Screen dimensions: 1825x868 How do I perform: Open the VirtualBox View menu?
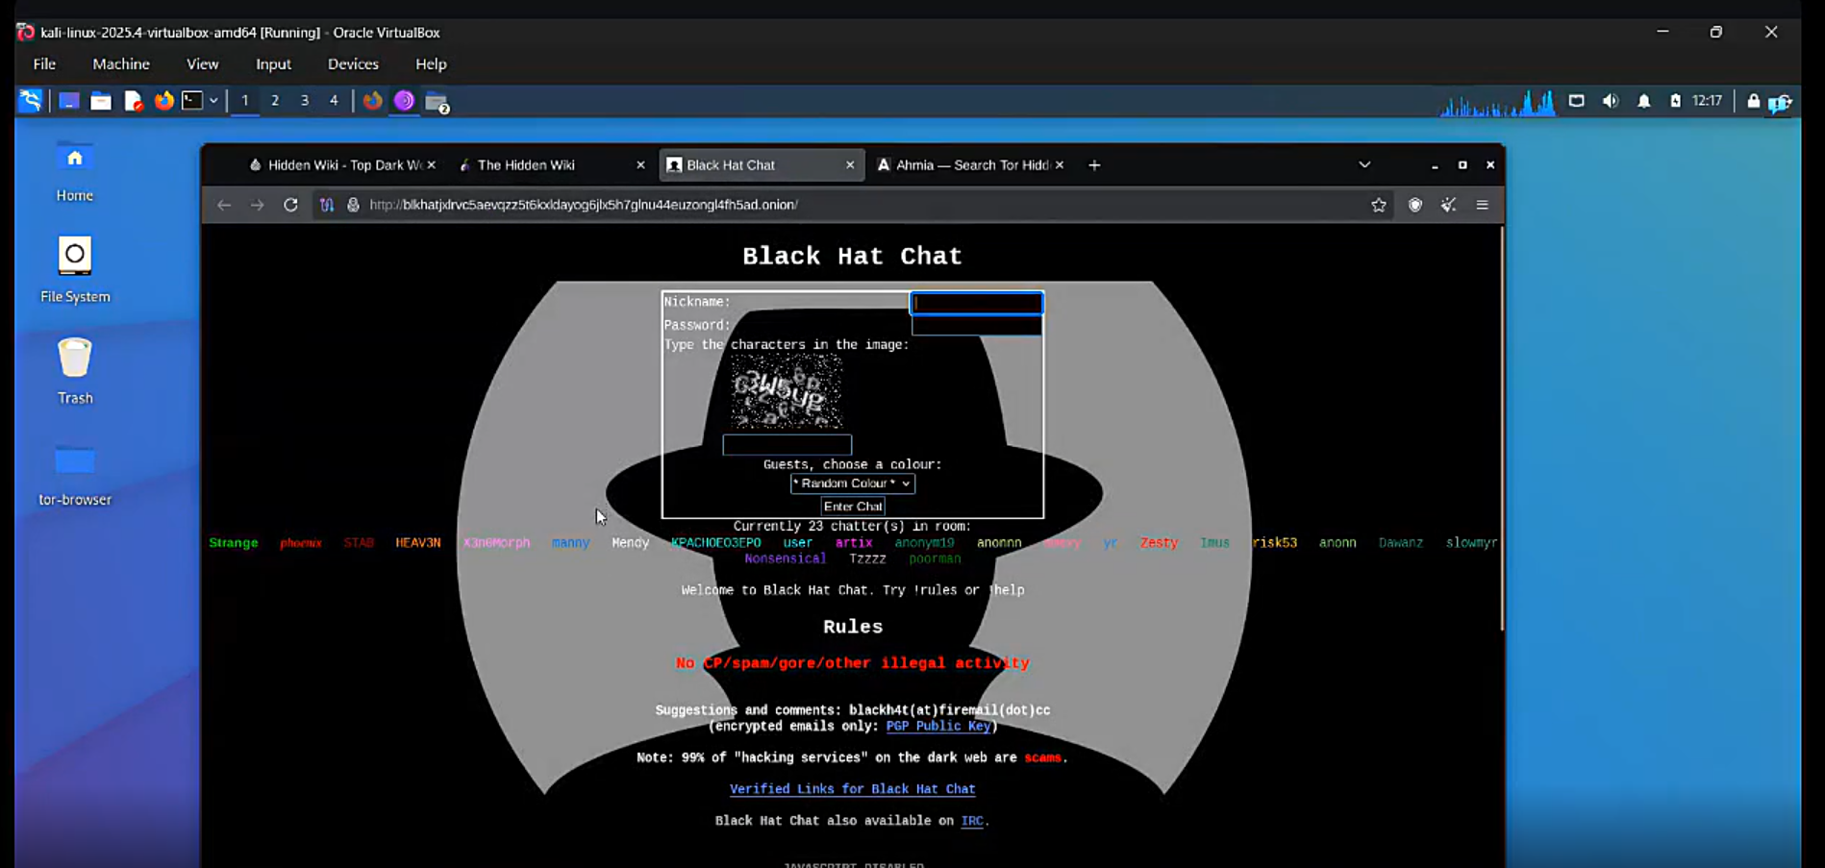[x=203, y=64]
